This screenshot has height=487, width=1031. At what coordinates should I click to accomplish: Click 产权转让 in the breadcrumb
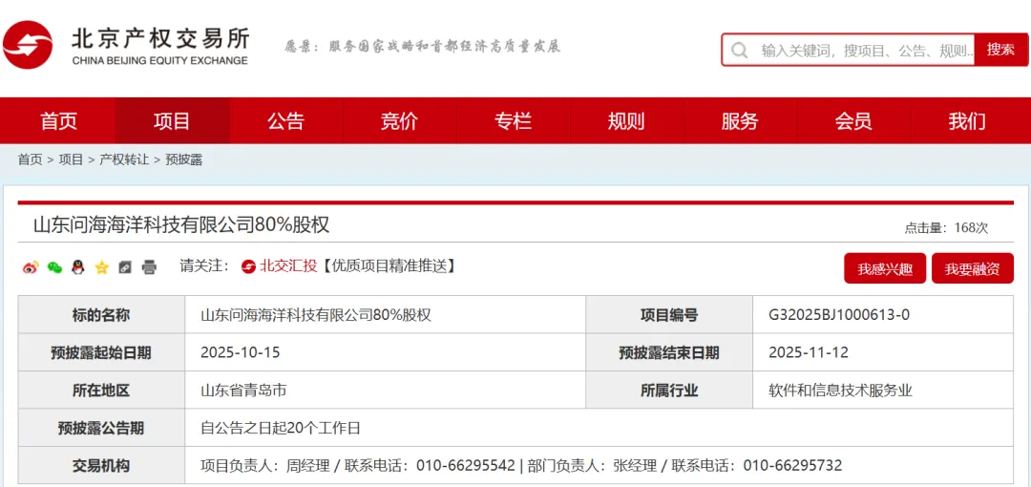click(124, 159)
